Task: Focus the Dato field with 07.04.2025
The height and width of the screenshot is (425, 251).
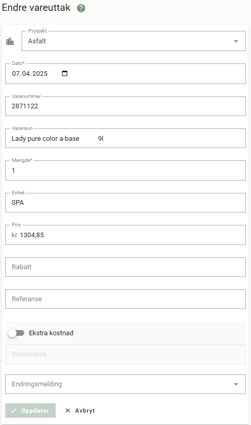Action: point(125,74)
